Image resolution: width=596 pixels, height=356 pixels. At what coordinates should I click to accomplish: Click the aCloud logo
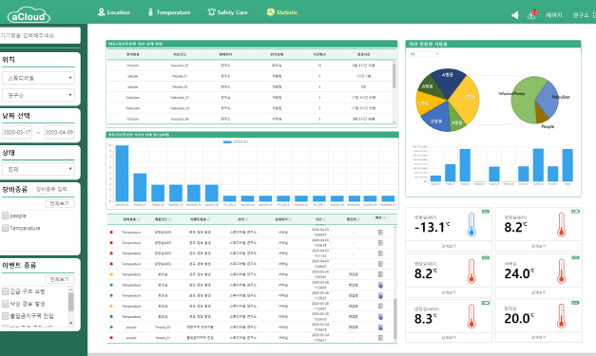click(x=29, y=15)
